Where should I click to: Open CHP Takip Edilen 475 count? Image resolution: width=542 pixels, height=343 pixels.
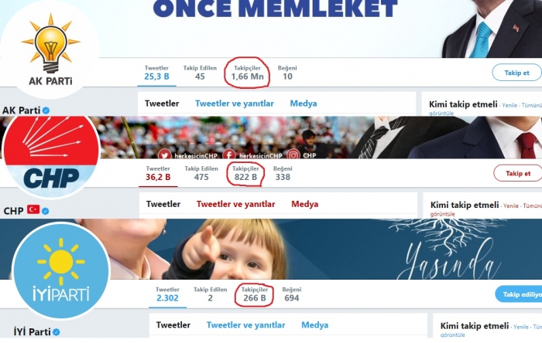point(201,173)
